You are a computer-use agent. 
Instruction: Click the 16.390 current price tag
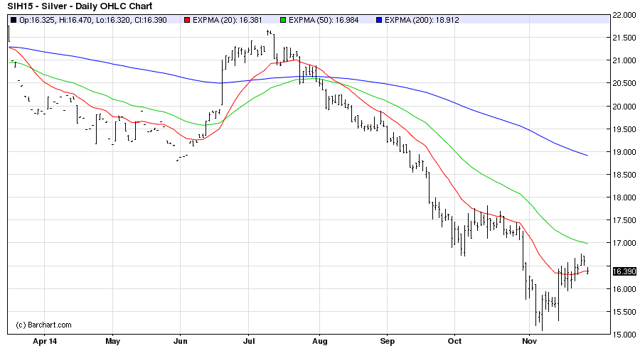click(x=624, y=271)
